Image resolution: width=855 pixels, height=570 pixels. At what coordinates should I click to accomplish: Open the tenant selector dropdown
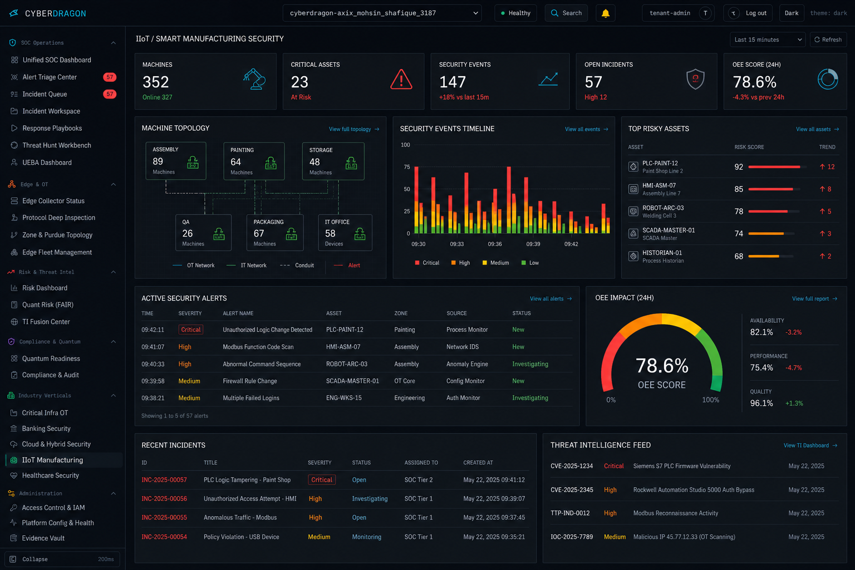tap(382, 13)
